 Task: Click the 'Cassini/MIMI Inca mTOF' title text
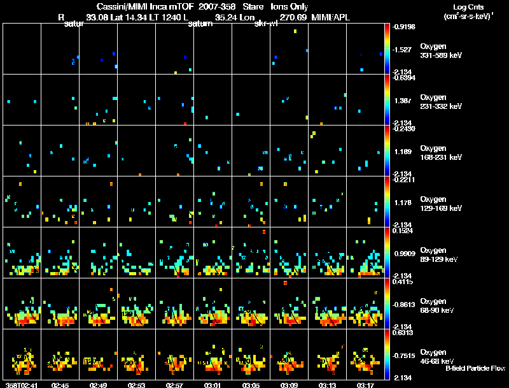pos(145,6)
